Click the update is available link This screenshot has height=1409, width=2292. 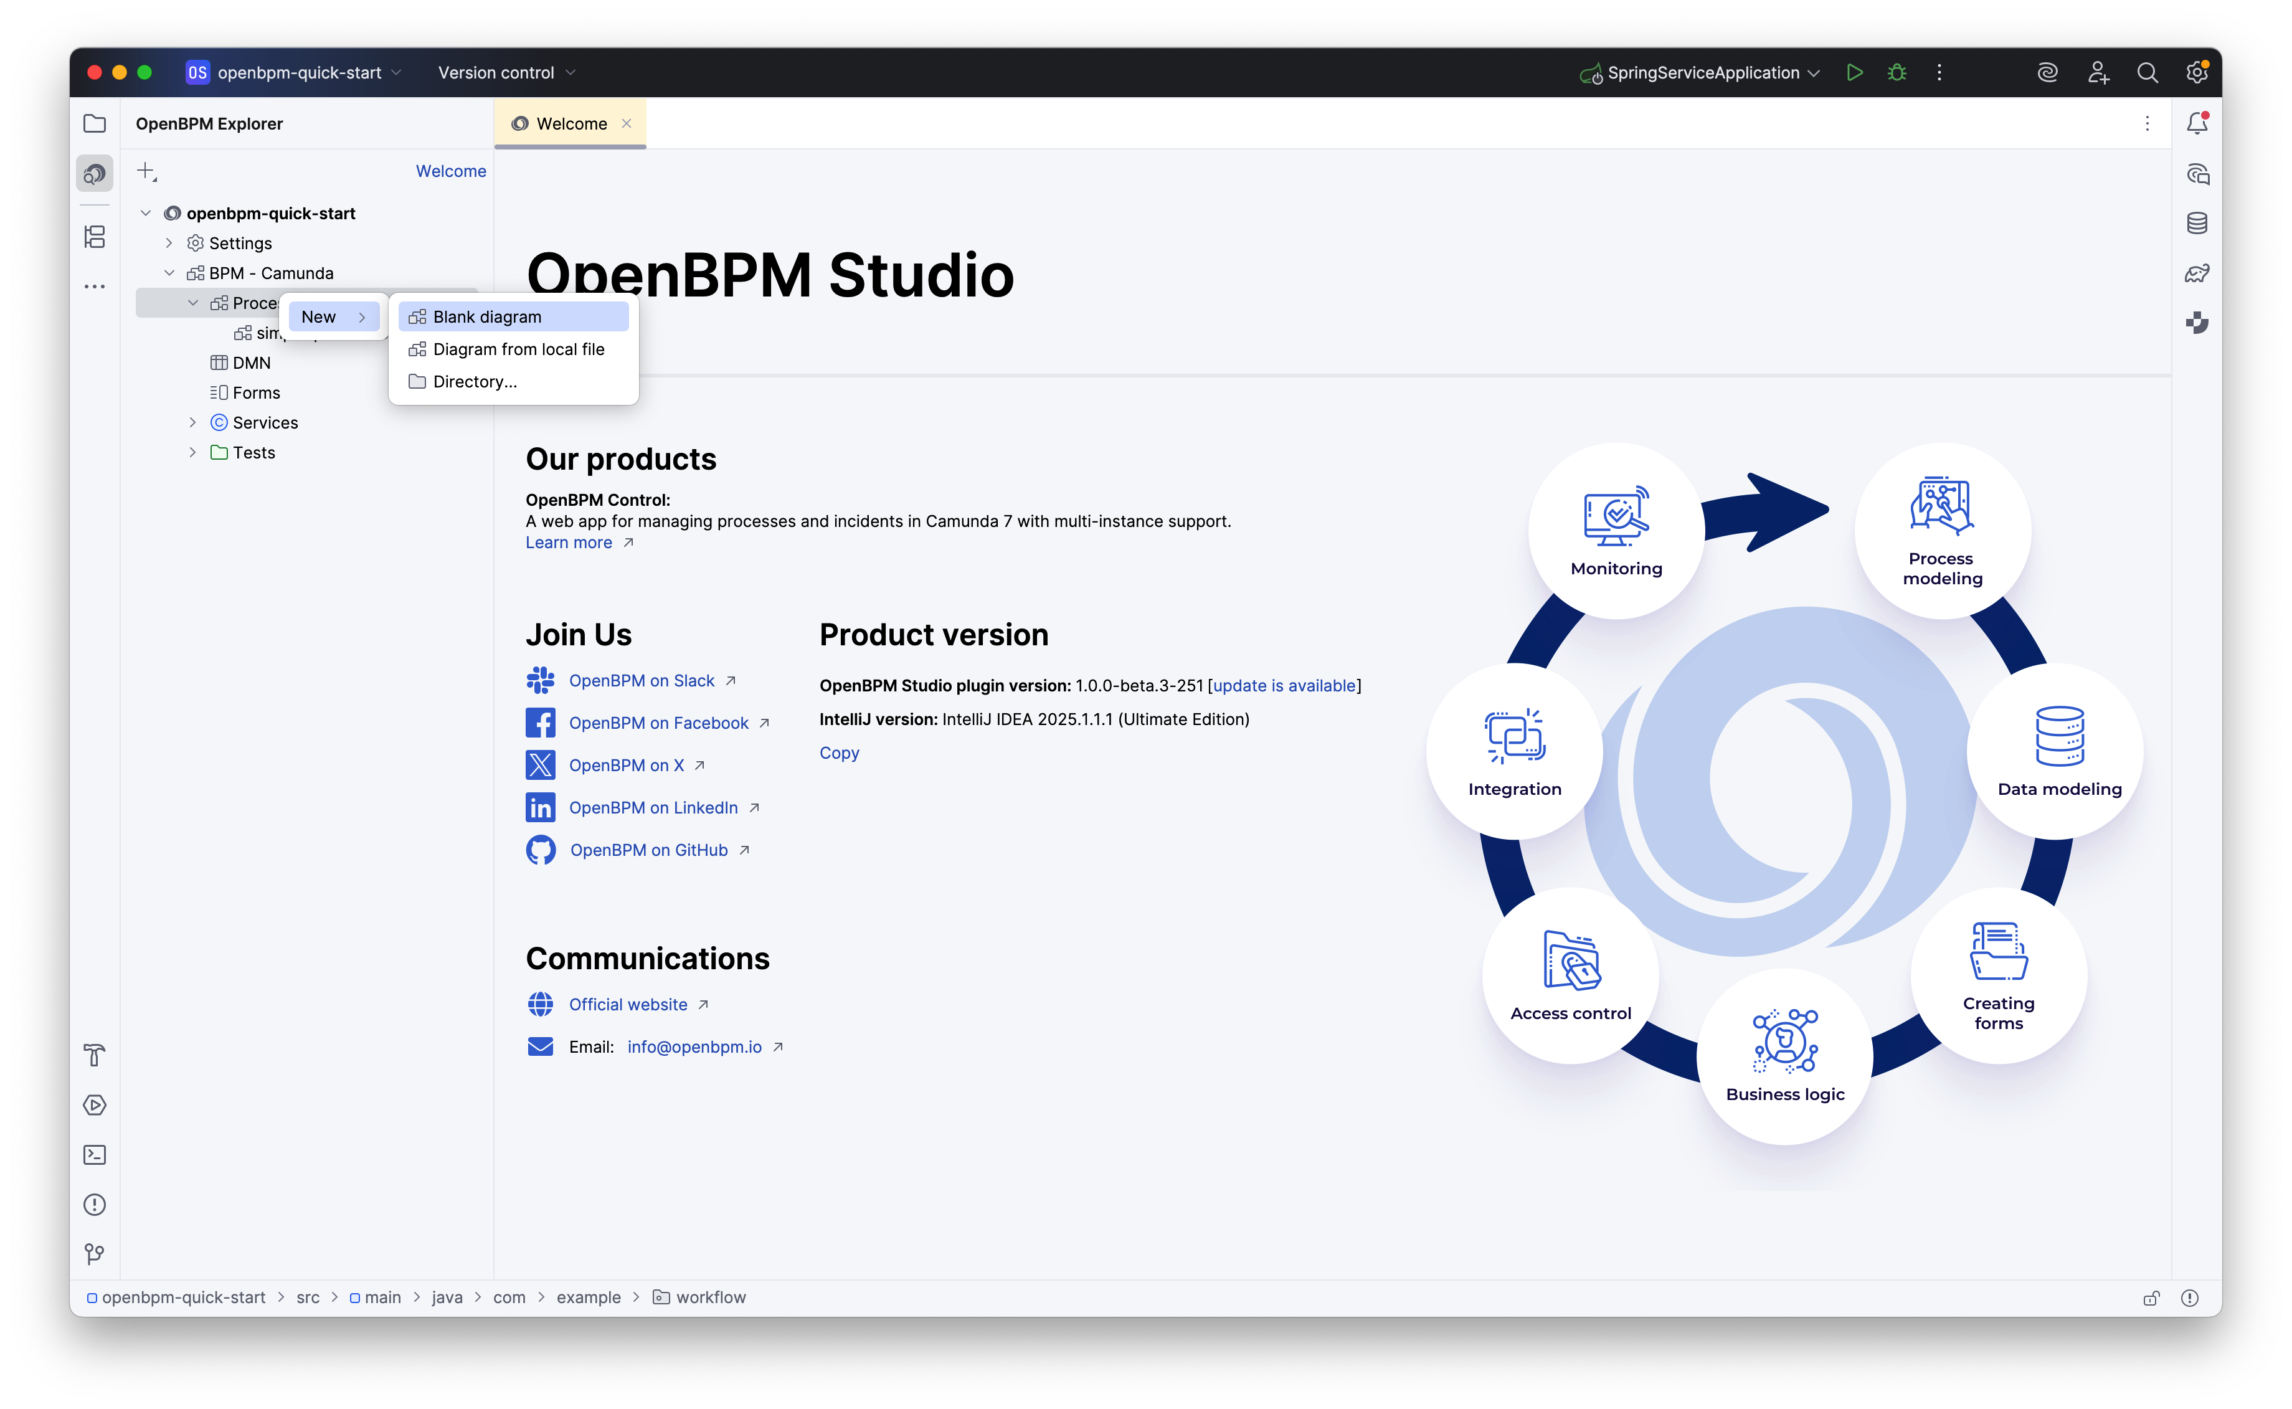(x=1285, y=686)
